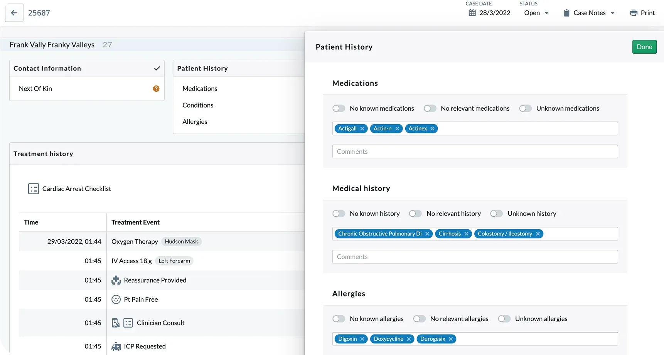
Task: Click the Reassurance Provided event icon
Action: click(x=116, y=280)
